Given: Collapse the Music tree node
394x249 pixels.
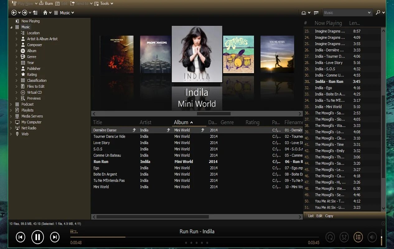Looking at the screenshot, I should [x=11, y=27].
